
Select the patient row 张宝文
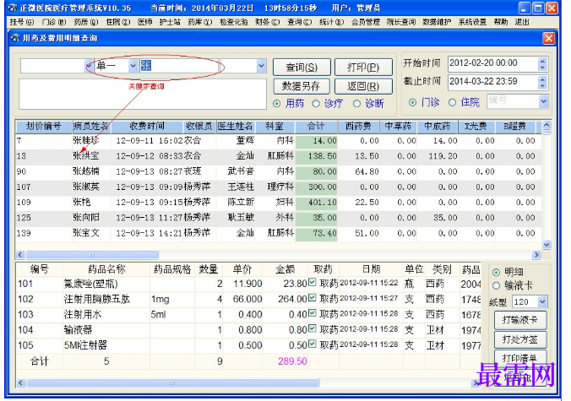point(278,233)
